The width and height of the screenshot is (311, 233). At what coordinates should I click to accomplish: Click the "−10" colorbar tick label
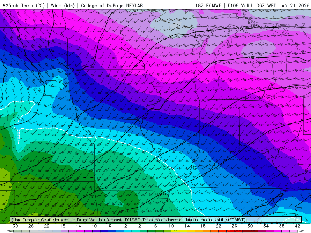(x=93, y=226)
